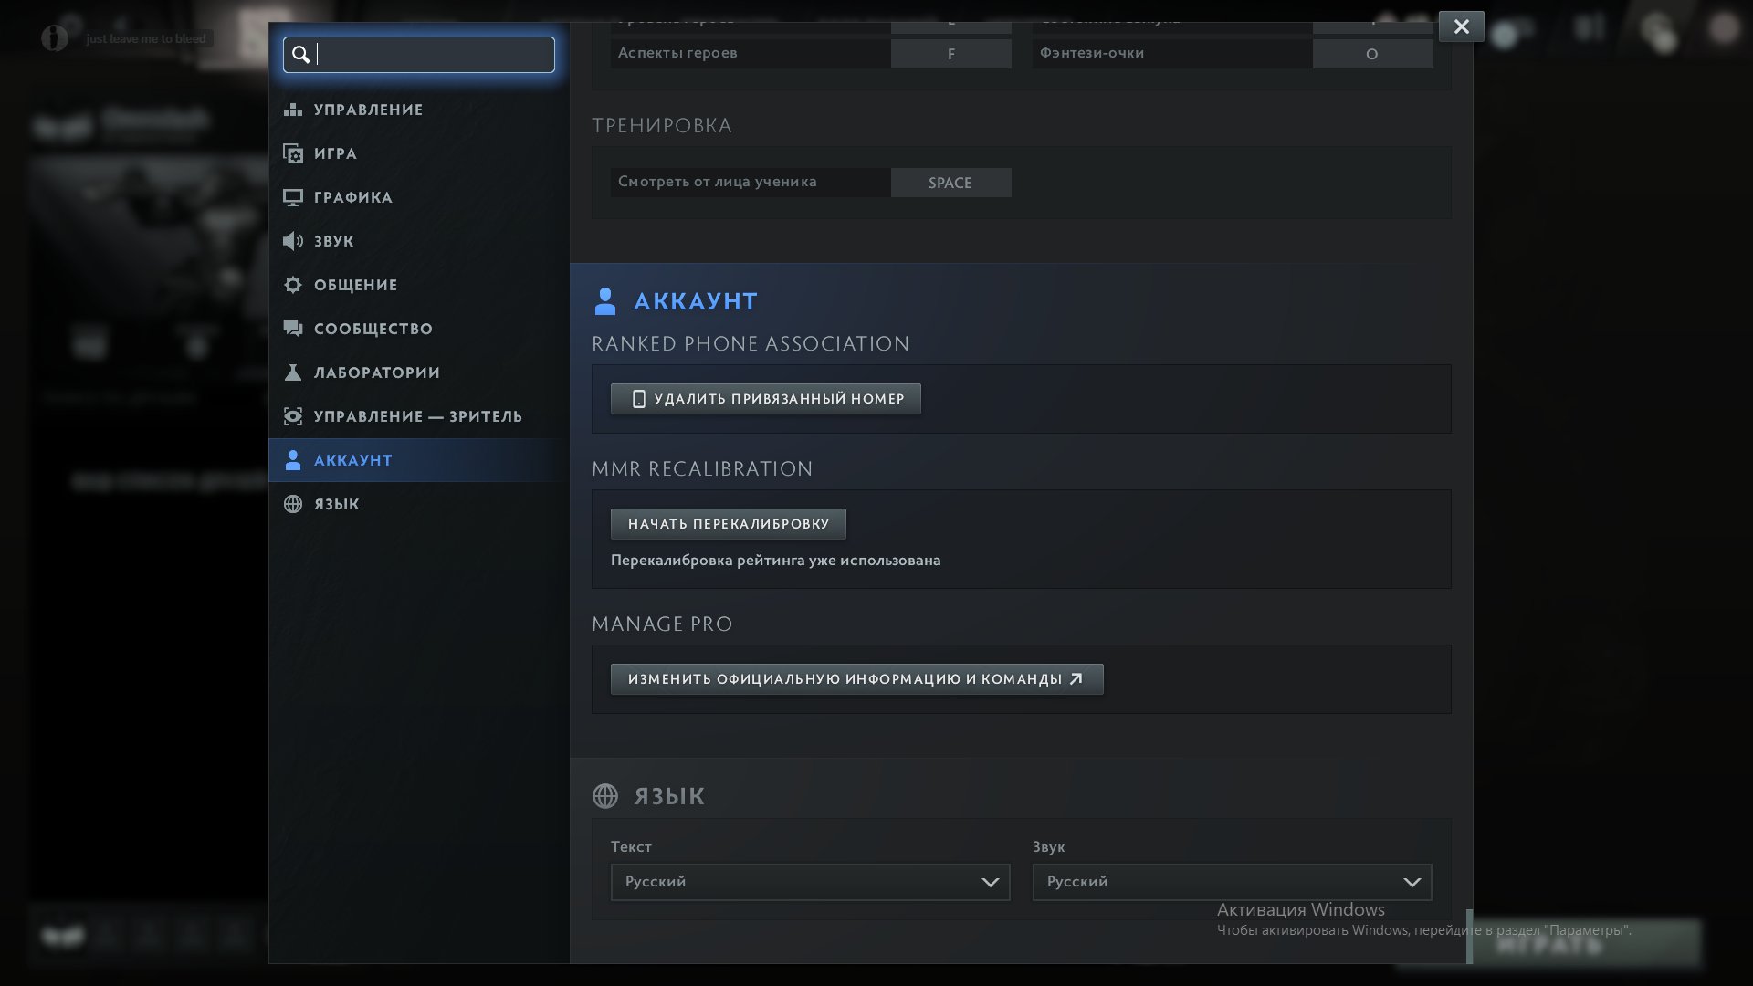Image resolution: width=1753 pixels, height=986 pixels.
Task: Click Начать перекалибровку button
Action: 728,524
